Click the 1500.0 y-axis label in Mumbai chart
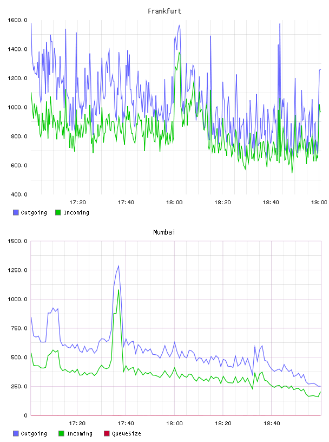The height and width of the screenshot is (442, 329). 17,241
